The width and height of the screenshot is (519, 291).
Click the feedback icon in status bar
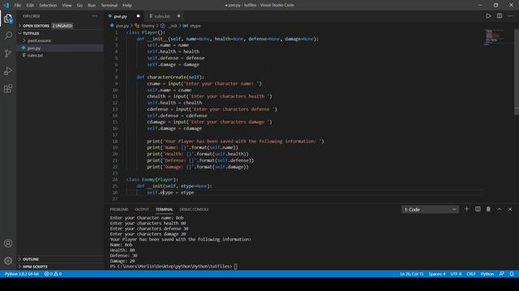[501, 274]
